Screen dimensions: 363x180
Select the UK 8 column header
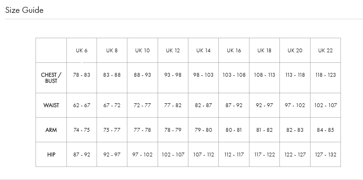pyautogui.click(x=112, y=50)
